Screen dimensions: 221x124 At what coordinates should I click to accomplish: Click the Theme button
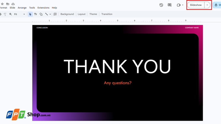coord(93,14)
